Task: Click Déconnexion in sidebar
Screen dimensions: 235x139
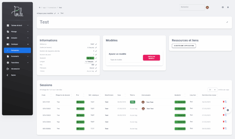Action: (x=17, y=69)
